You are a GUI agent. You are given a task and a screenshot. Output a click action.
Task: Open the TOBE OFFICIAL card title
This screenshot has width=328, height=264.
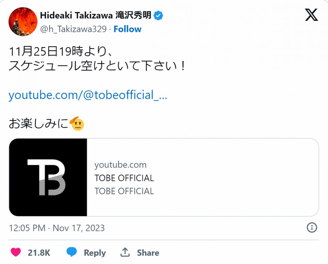coord(124,178)
